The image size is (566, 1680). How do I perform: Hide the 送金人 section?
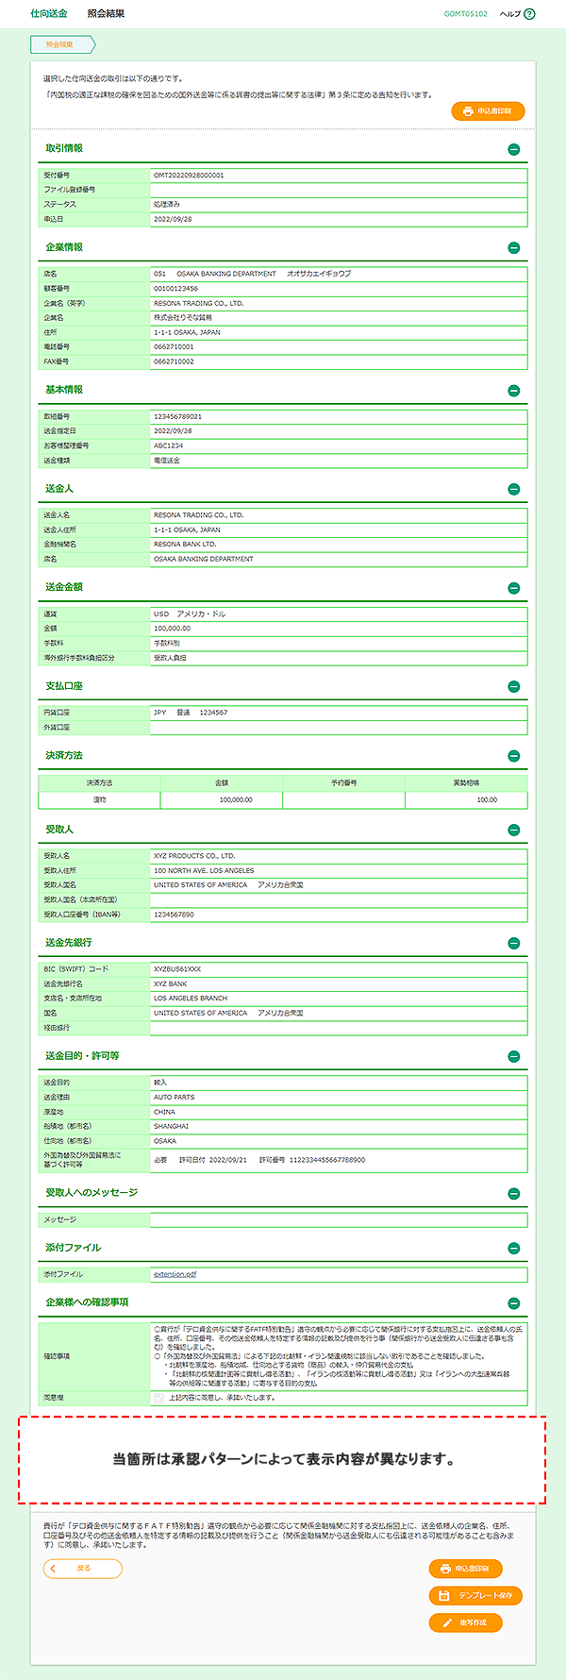[513, 490]
